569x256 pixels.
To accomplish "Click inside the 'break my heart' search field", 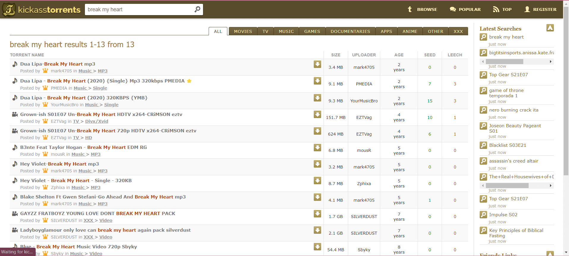I will [x=138, y=9].
